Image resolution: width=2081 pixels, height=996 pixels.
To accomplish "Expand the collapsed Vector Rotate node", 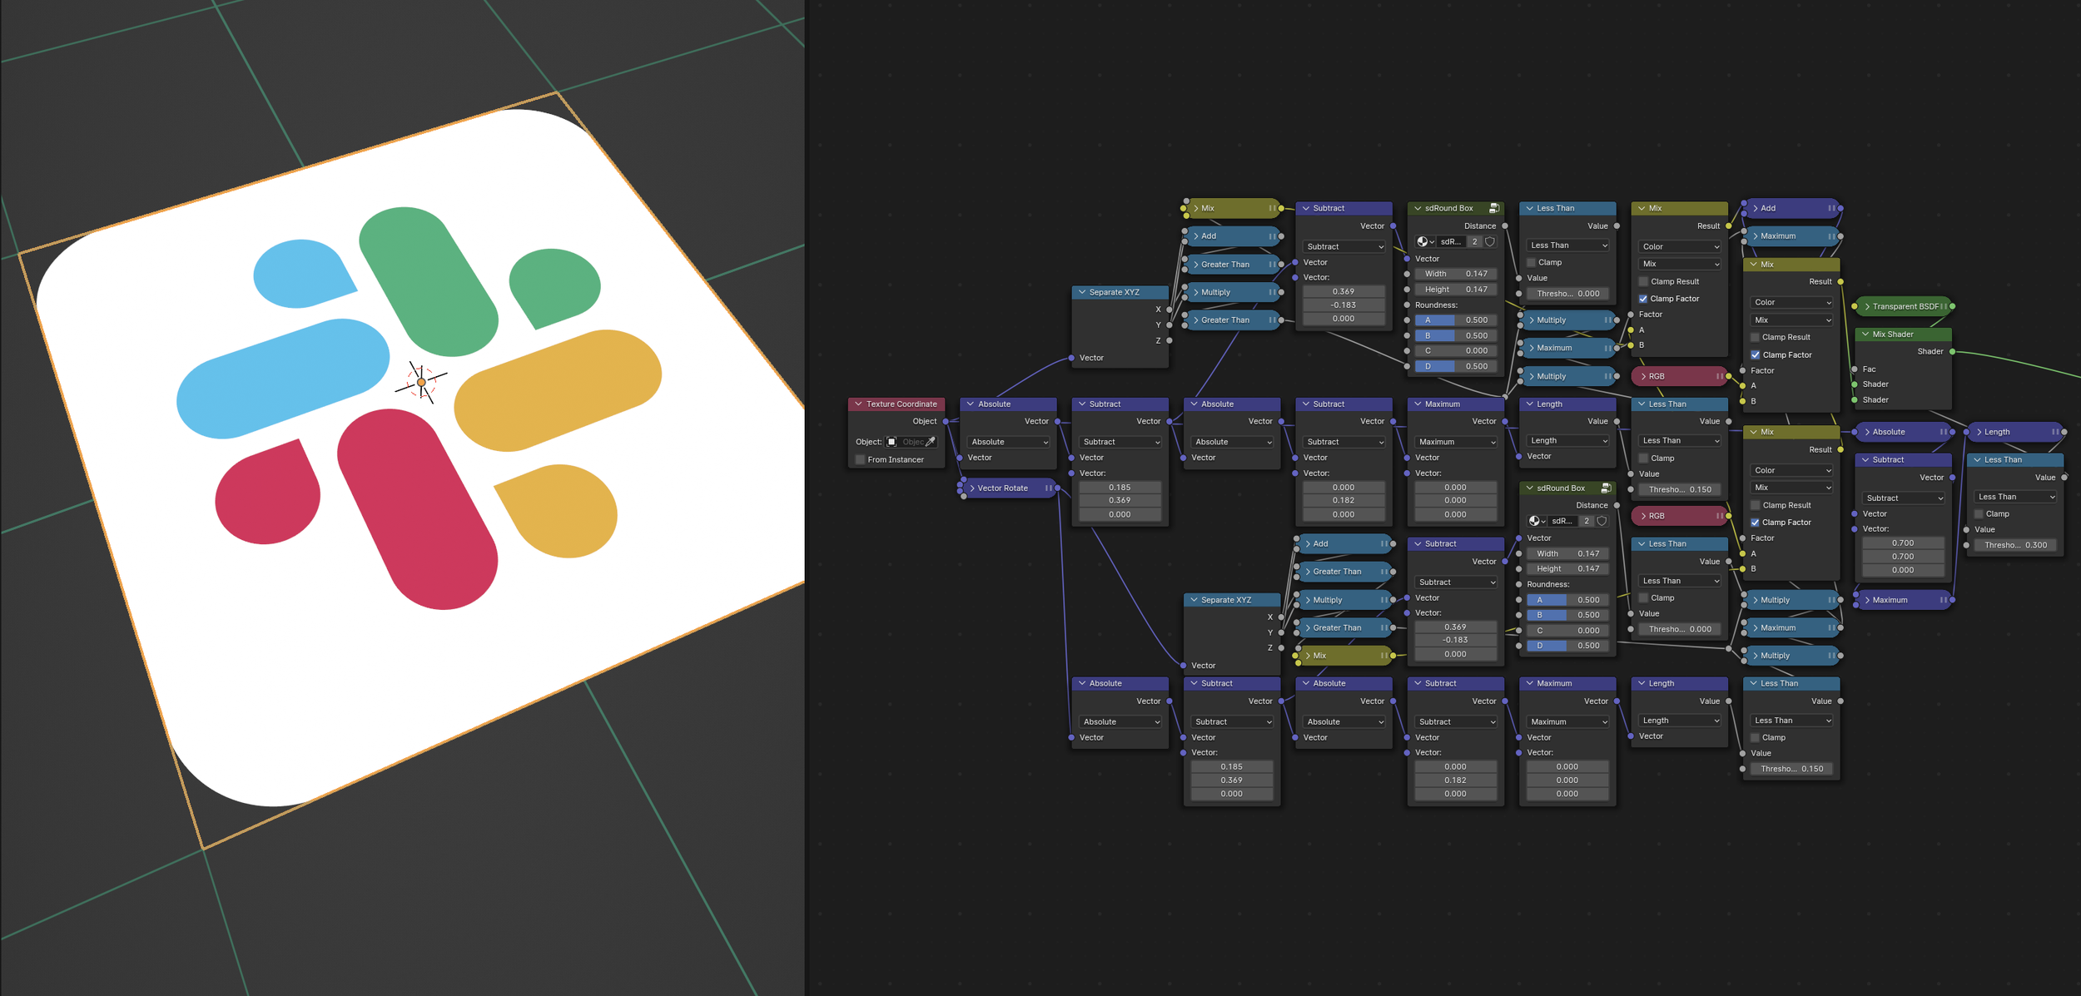I will tap(971, 488).
